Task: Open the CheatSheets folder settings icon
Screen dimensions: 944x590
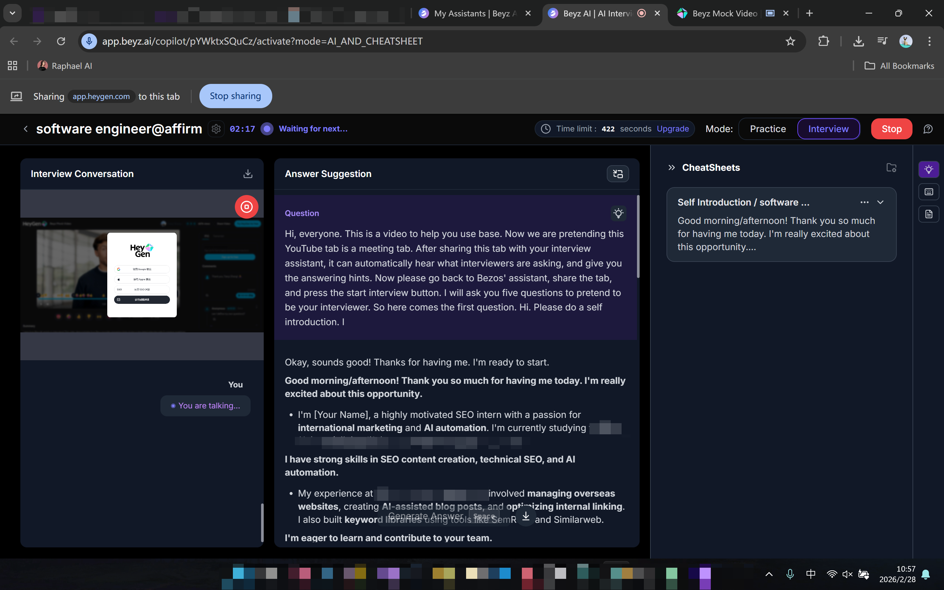Action: tap(891, 167)
